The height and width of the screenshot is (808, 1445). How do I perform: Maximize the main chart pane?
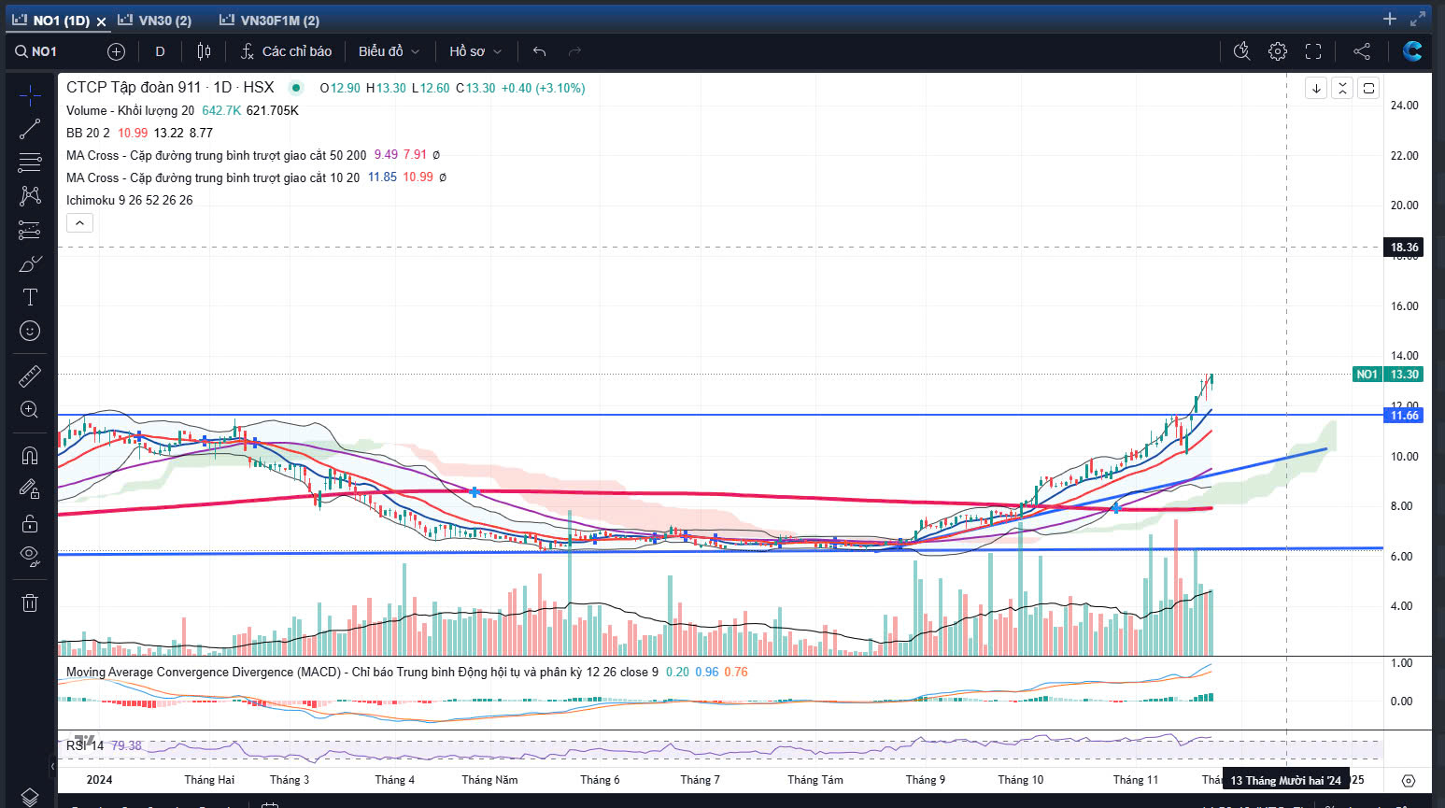point(1368,88)
